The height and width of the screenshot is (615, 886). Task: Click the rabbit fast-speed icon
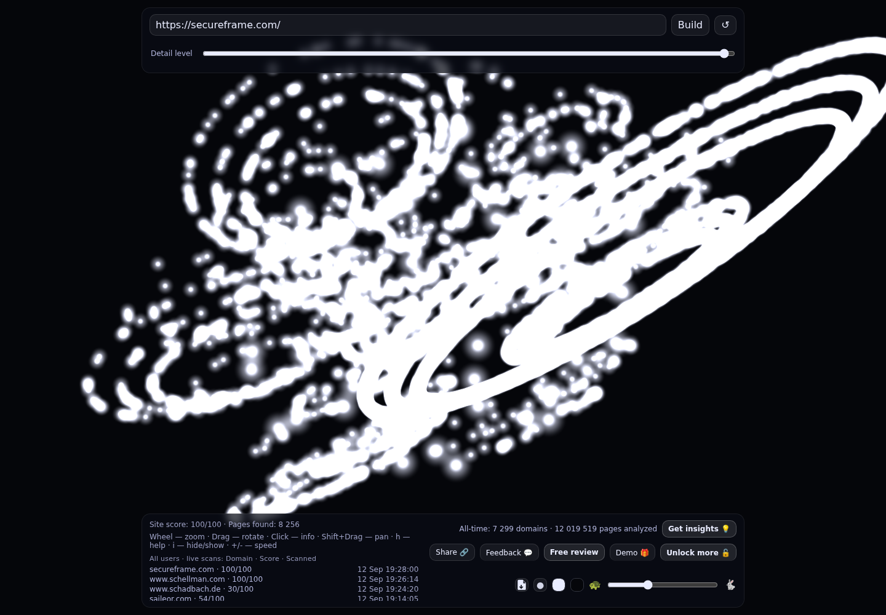coord(730,585)
